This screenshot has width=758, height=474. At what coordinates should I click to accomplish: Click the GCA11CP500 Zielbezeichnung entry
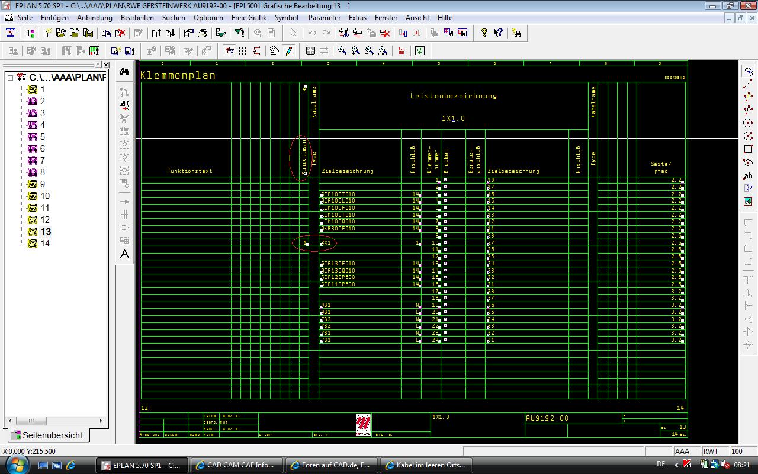click(338, 284)
